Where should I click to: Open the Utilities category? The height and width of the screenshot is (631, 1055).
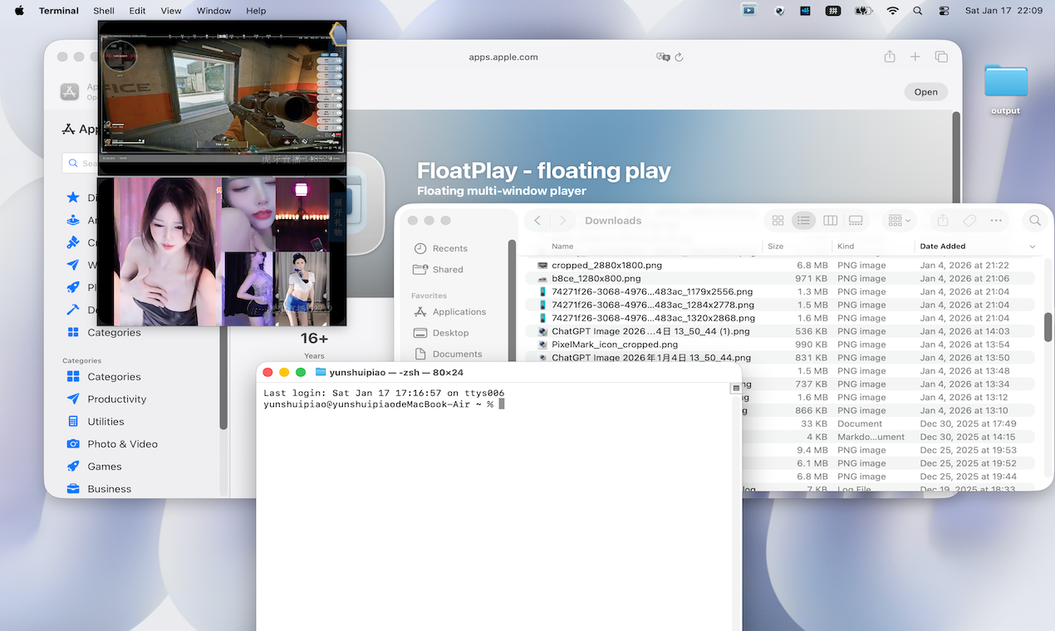pyautogui.click(x=96, y=421)
